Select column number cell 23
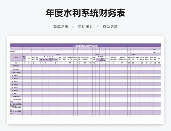 coord(133,63)
